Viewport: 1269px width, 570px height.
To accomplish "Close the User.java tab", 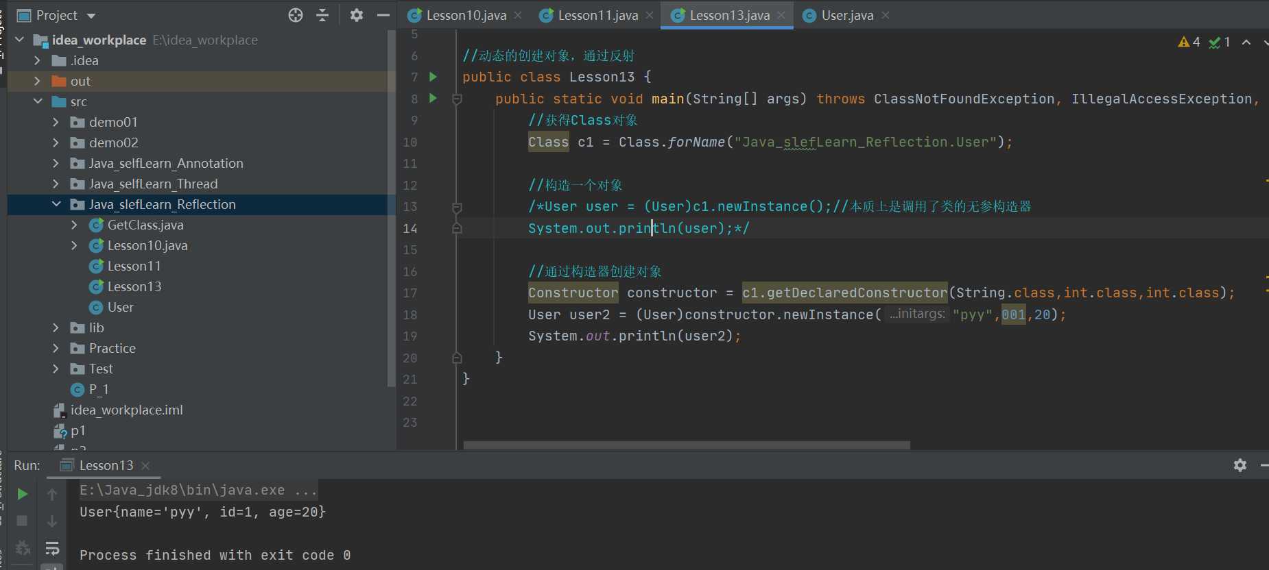I will [886, 15].
